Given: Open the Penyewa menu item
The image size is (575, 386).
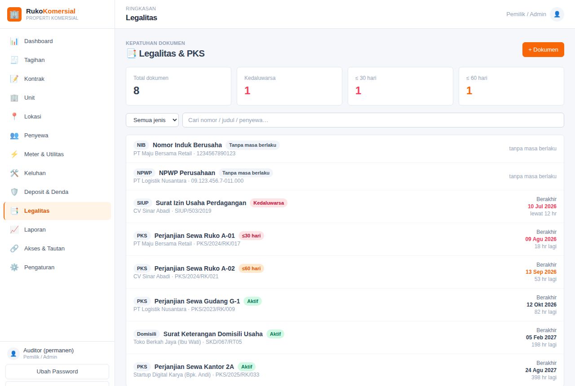Looking at the screenshot, I should tap(57, 136).
